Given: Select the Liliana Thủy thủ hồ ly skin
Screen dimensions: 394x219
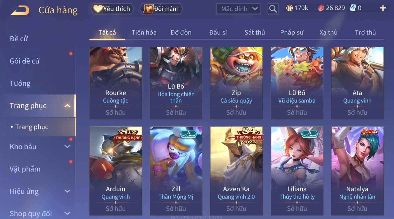Looking at the screenshot, I should (297, 171).
